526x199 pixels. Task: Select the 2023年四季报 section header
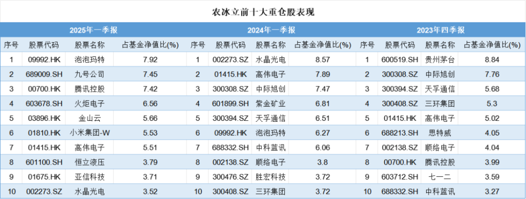click(441, 31)
